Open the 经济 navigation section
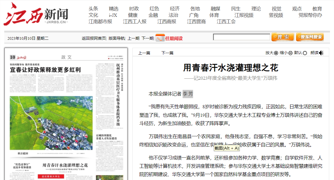This screenshot has height=180, width=334. point(175,9)
